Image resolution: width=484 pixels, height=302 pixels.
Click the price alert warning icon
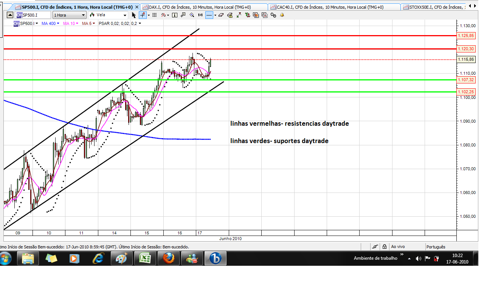pos(230,15)
